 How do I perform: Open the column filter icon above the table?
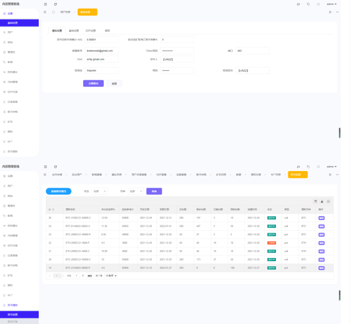click(315, 201)
